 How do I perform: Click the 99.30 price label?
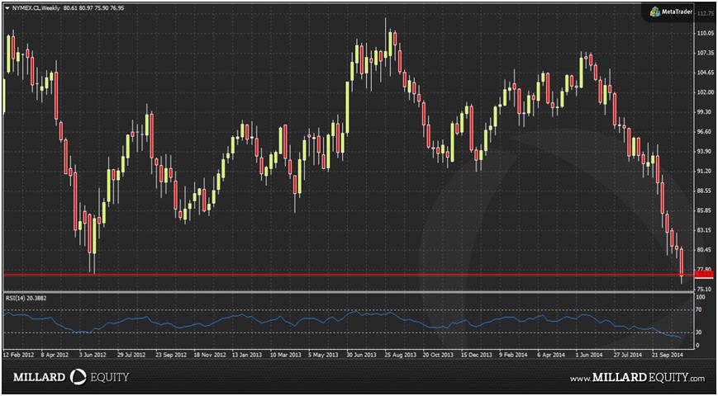coord(704,112)
